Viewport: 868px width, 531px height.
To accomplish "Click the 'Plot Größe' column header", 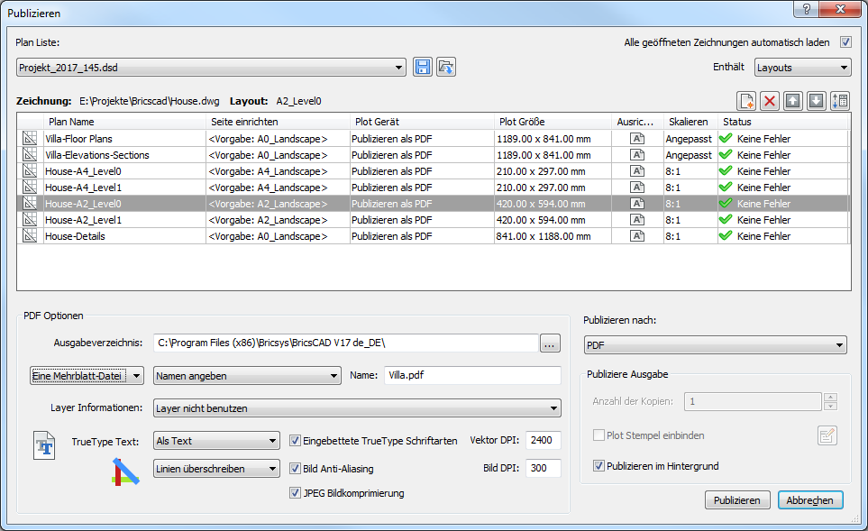I will point(552,122).
